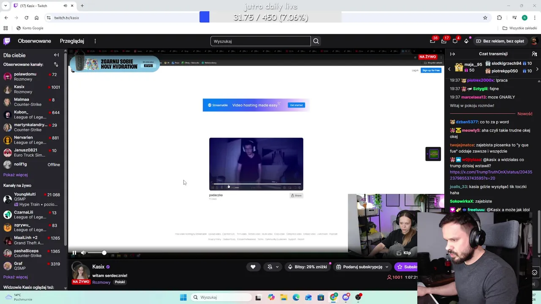Open browser apps grid icon
The height and width of the screenshot is (304, 541).
pyautogui.click(x=5, y=28)
